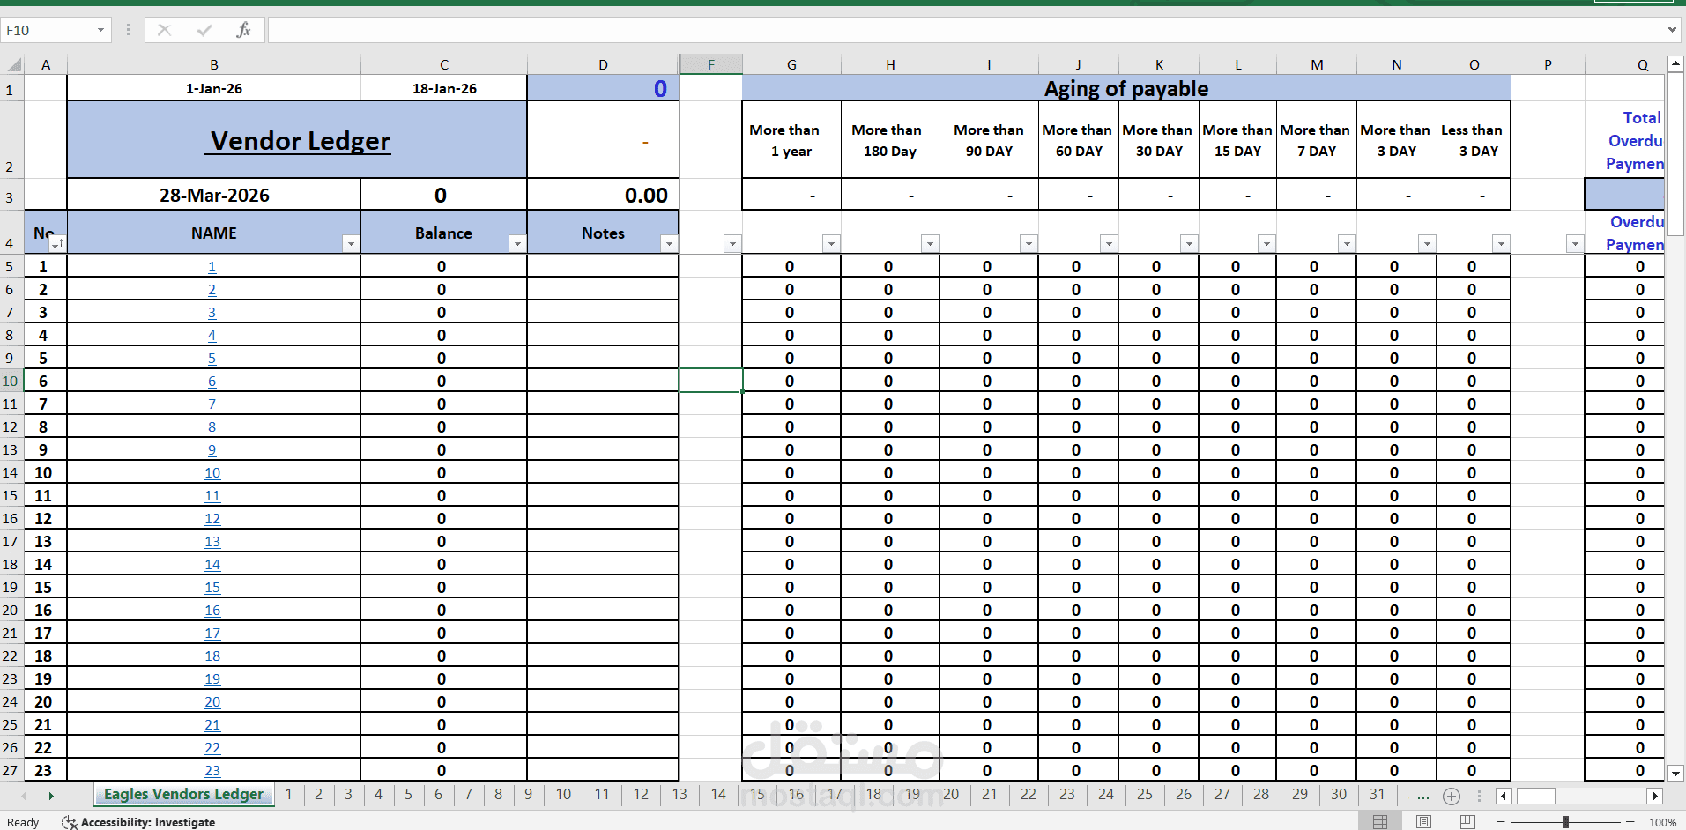Click the Cancel (X) icon beside formula bar

click(x=164, y=29)
